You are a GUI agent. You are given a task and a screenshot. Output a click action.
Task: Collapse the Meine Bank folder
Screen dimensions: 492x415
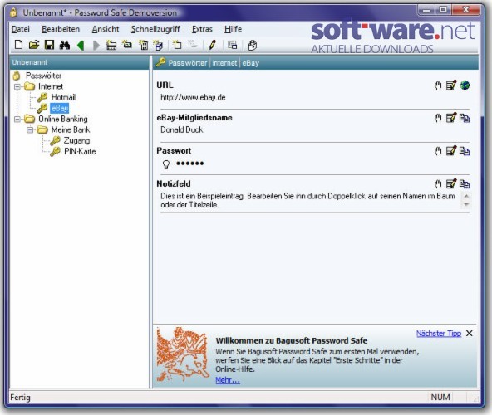30,129
